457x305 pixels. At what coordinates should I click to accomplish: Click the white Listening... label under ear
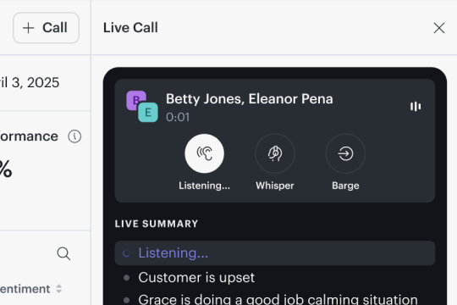[204, 186]
